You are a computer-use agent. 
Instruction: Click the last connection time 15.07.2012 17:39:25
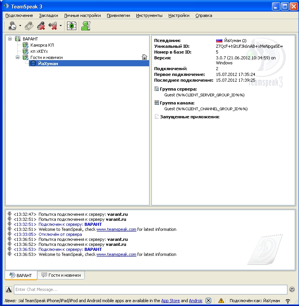(x=235, y=80)
